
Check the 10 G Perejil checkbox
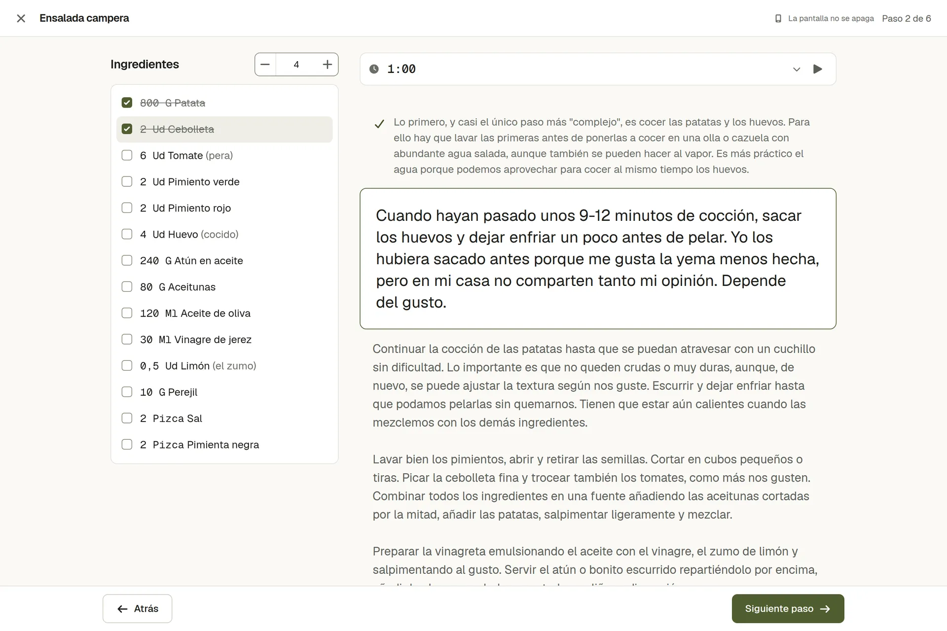click(127, 392)
